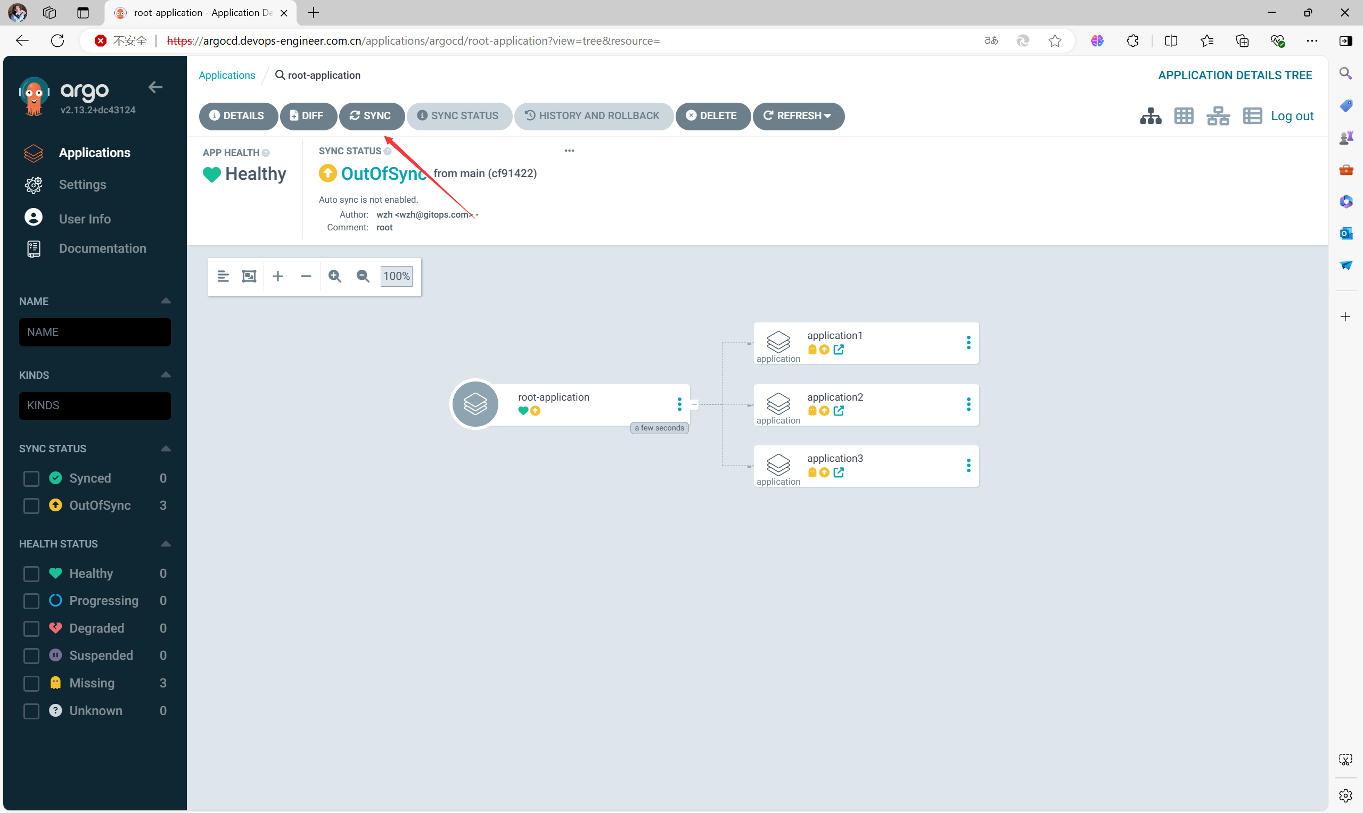Check the OutOfSync filter checkbox
1363x813 pixels.
[x=31, y=505]
